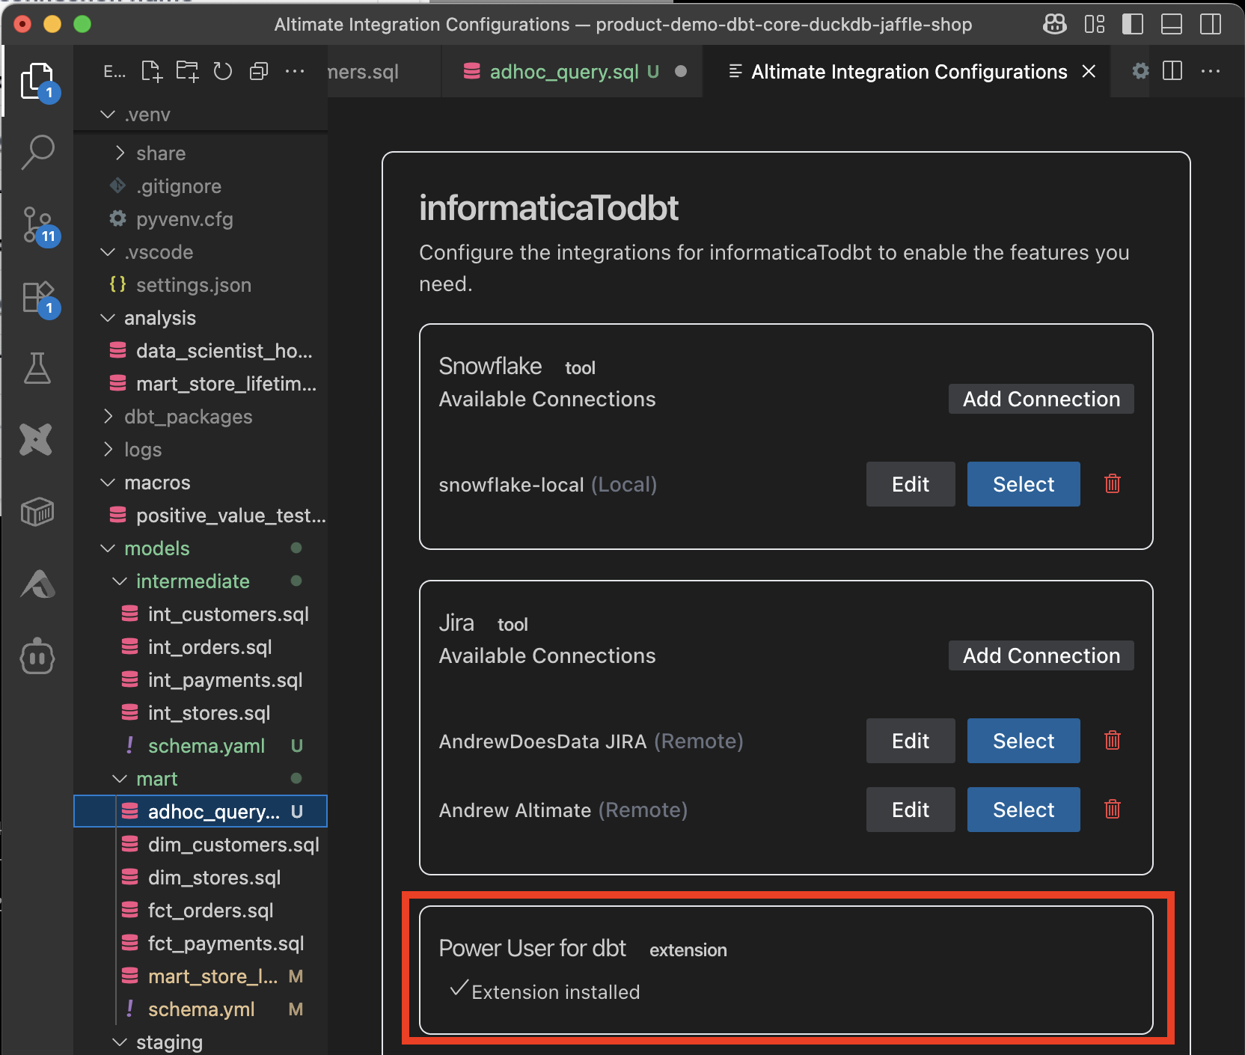This screenshot has width=1245, height=1055.
Task: Collapse the .venv folder
Action: (x=201, y=114)
